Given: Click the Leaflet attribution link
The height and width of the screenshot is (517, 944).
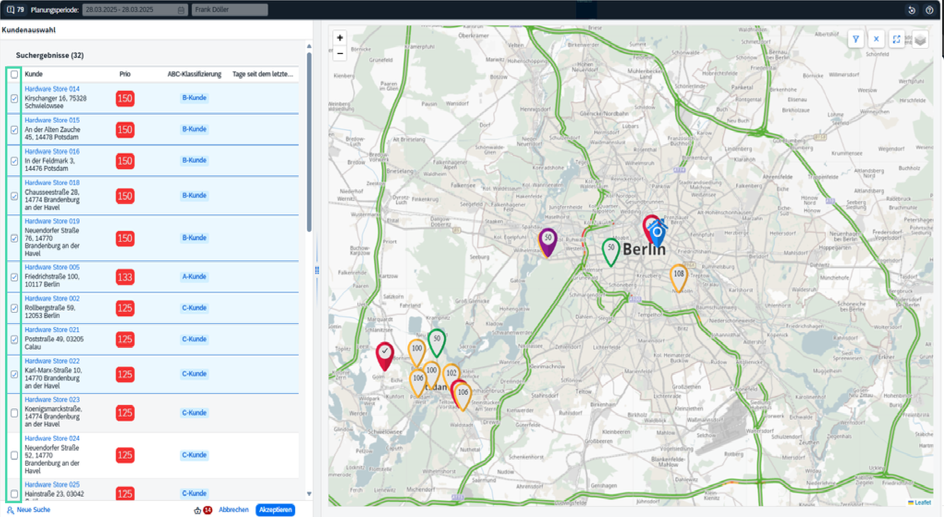Looking at the screenshot, I should pyautogui.click(x=922, y=502).
